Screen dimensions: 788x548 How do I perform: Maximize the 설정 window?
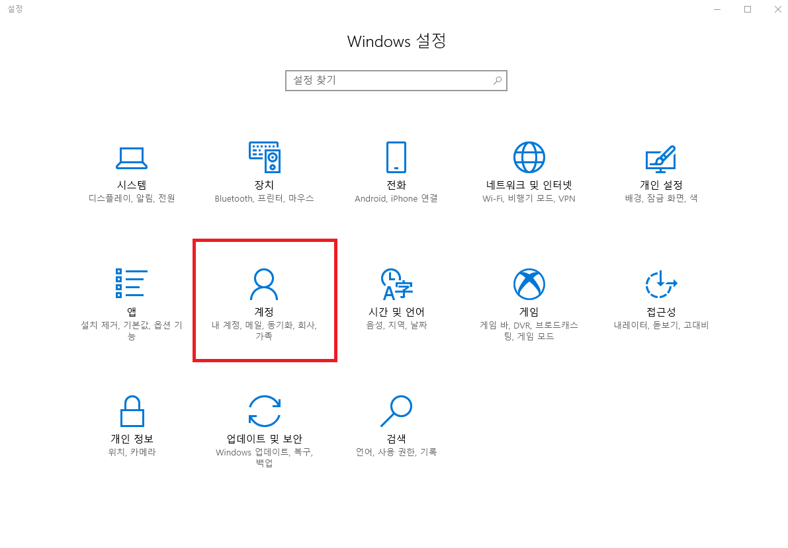pos(748,9)
